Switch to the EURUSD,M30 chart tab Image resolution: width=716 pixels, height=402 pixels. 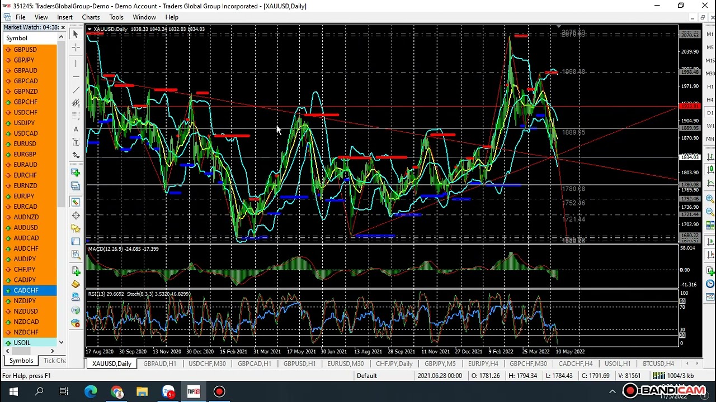(345, 363)
